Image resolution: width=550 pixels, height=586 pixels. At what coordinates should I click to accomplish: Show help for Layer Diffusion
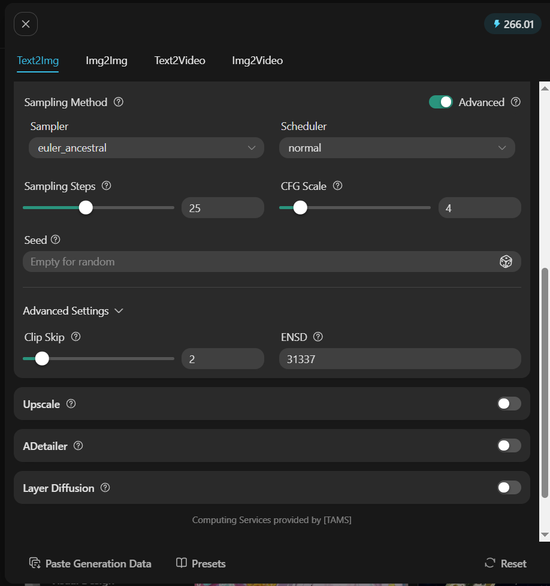pos(105,488)
